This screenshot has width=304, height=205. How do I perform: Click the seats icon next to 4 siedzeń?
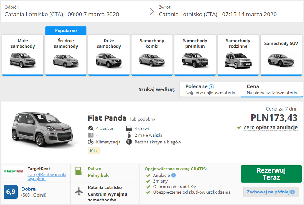point(91,128)
